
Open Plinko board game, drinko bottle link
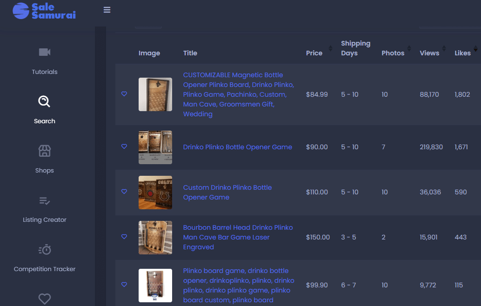pos(239,286)
